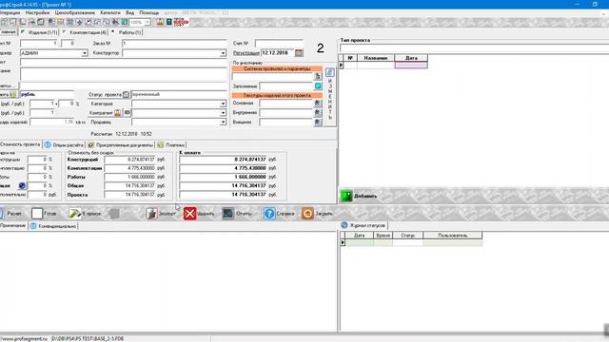Screen dimensions: 609x342
Task: Click the texture picker icon for Внутренняя
Action: 318,112
